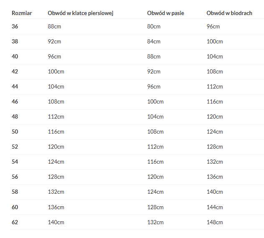
Task: Select the size 62 row label
Action: pos(15,222)
